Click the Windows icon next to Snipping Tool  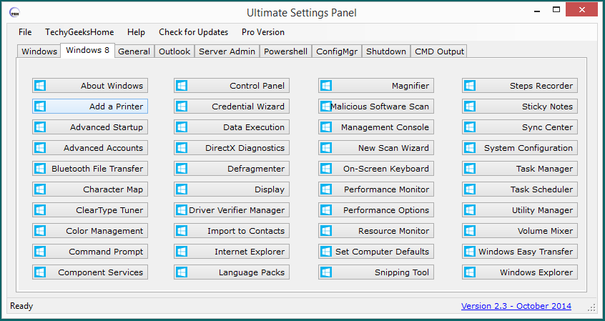coord(326,272)
